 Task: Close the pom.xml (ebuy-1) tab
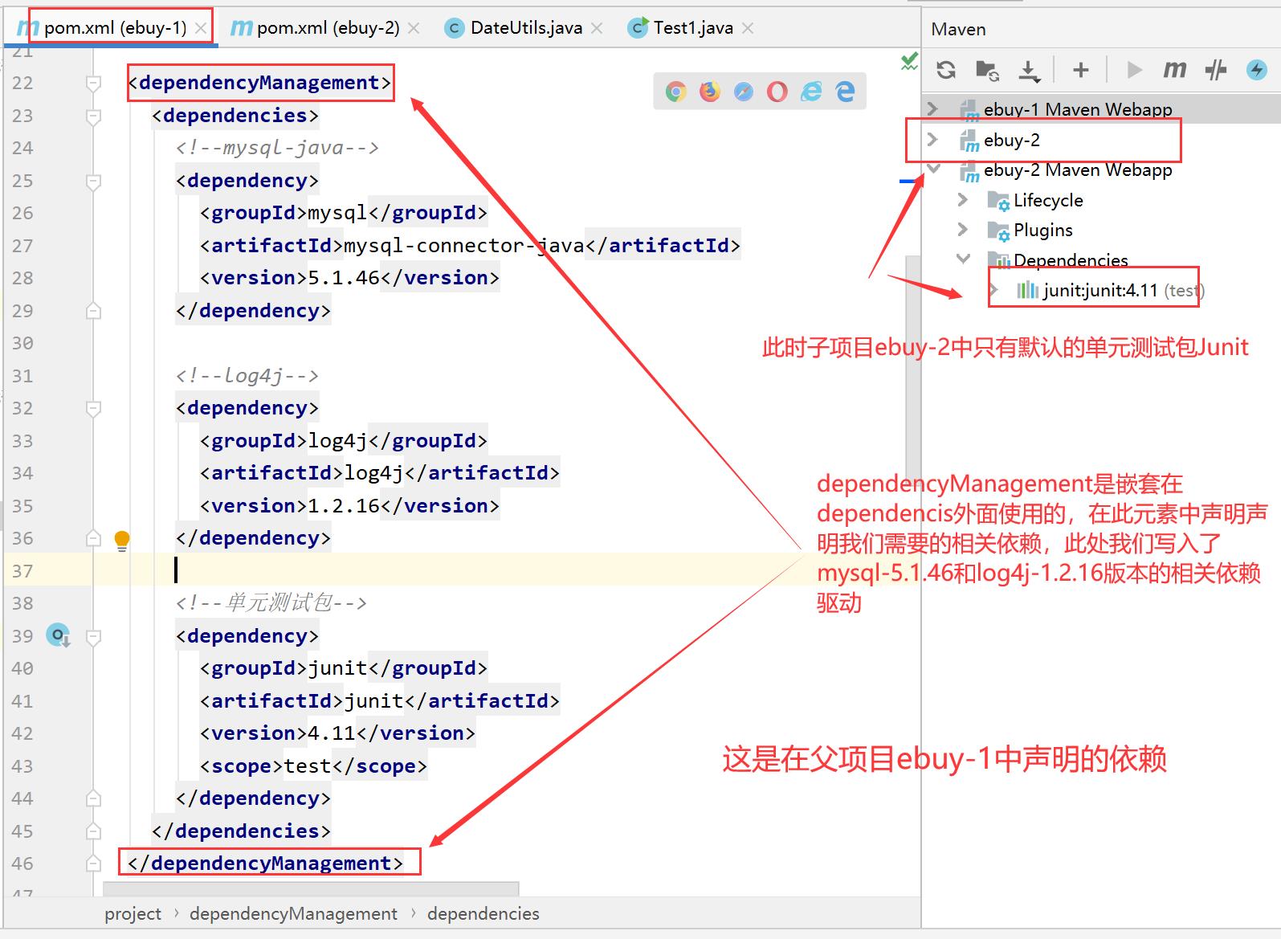pos(201,29)
